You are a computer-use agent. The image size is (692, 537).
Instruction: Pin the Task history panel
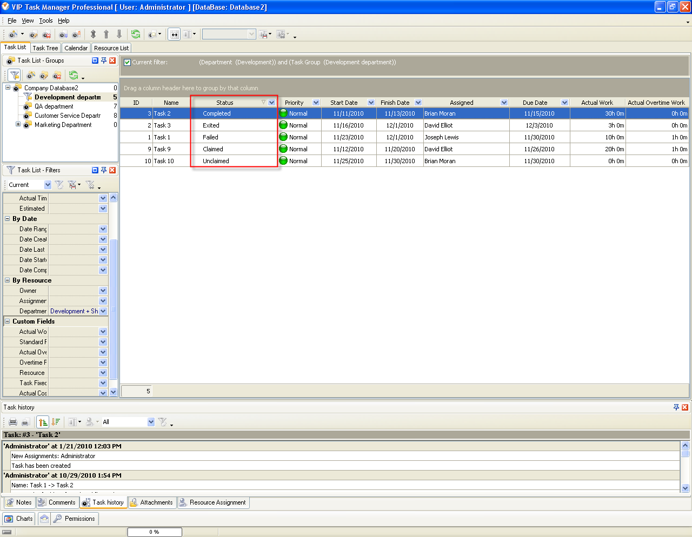pyautogui.click(x=676, y=407)
